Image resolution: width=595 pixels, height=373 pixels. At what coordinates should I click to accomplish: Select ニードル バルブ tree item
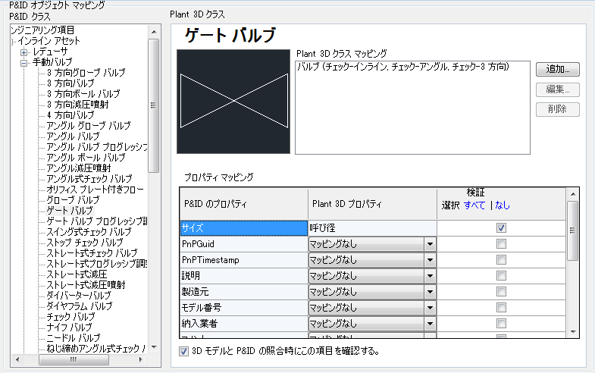[74, 338]
